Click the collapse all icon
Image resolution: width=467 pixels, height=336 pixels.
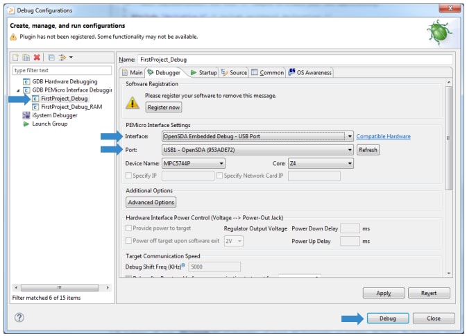[x=51, y=56]
